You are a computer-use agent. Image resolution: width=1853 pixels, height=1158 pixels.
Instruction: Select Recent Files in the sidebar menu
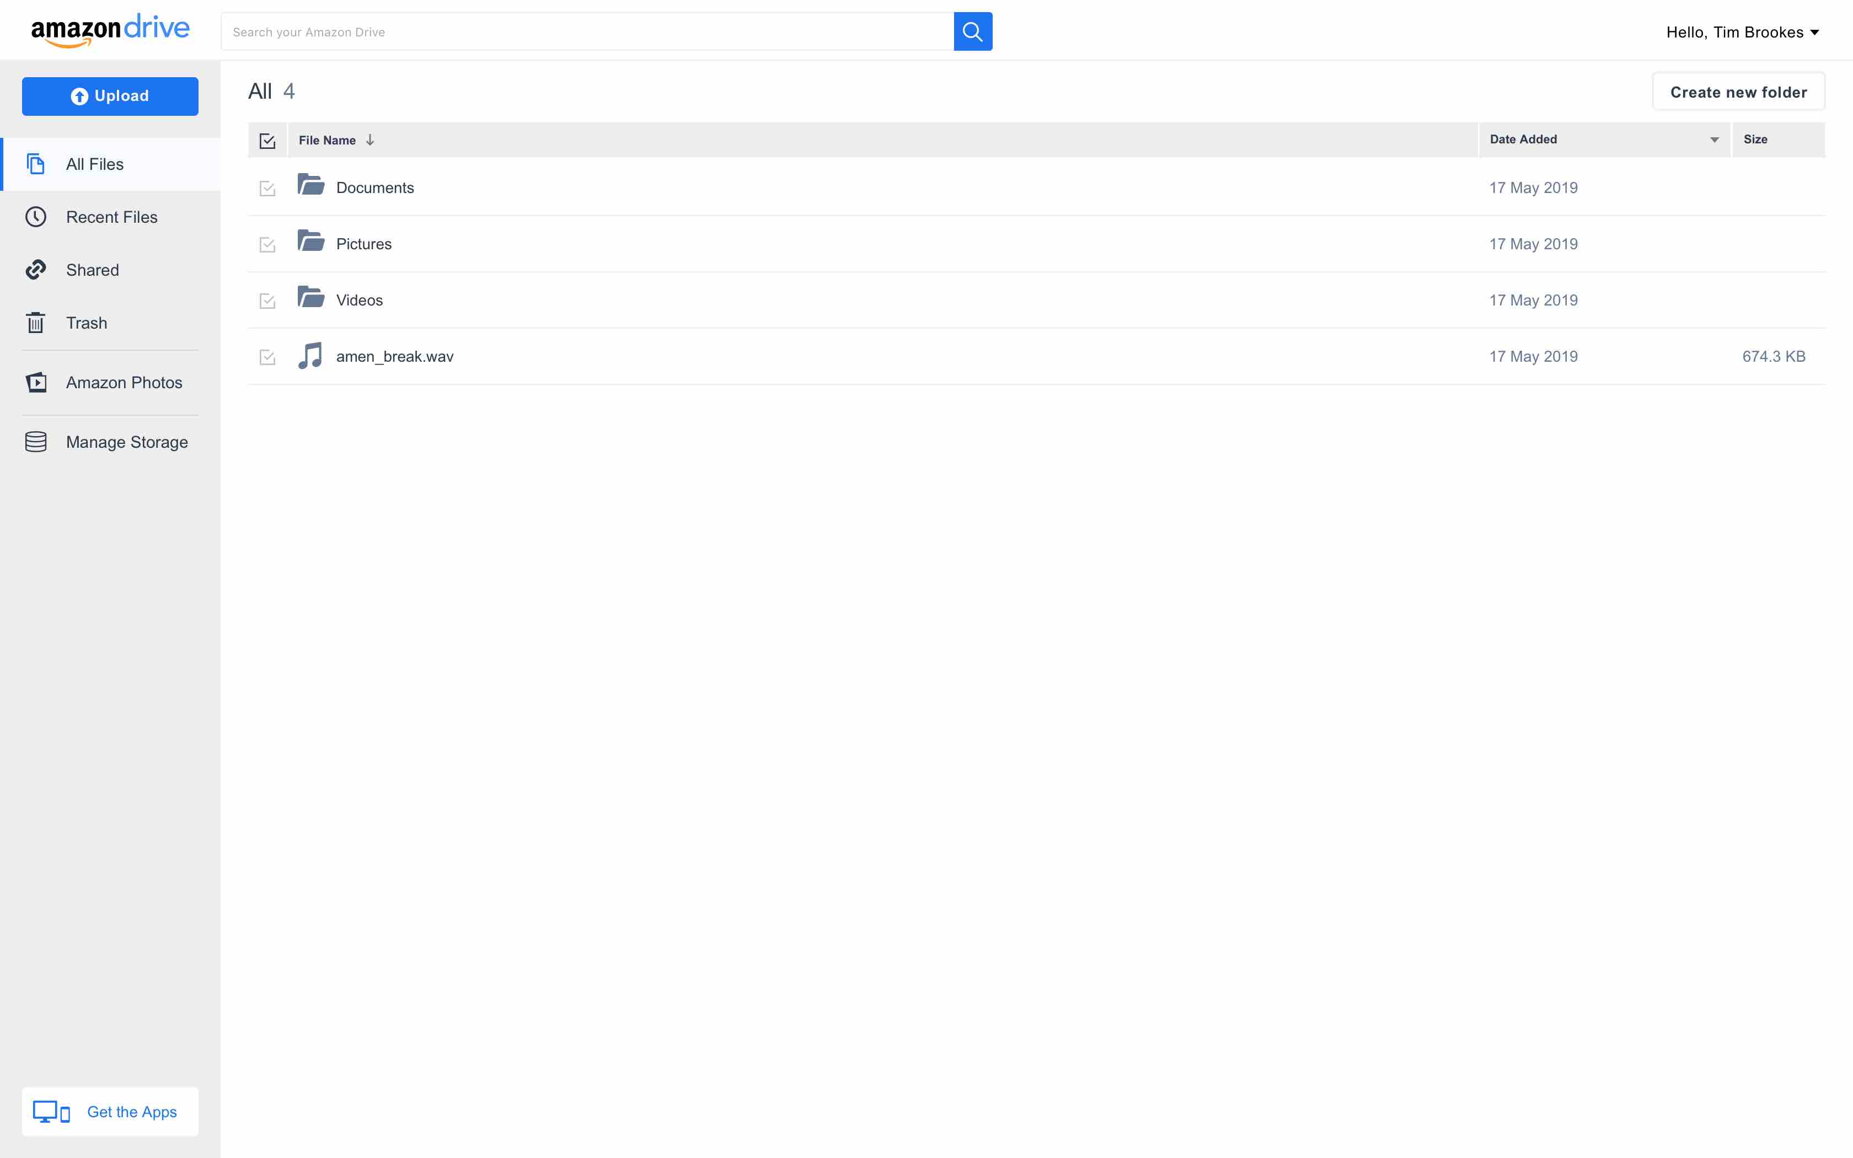111,217
